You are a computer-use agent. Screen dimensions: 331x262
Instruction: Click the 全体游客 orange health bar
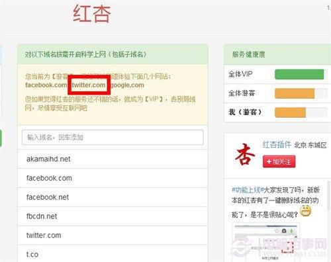point(295,93)
